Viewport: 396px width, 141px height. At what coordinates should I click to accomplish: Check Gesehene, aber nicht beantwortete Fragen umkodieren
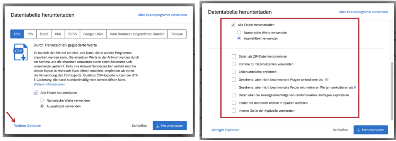click(234, 80)
